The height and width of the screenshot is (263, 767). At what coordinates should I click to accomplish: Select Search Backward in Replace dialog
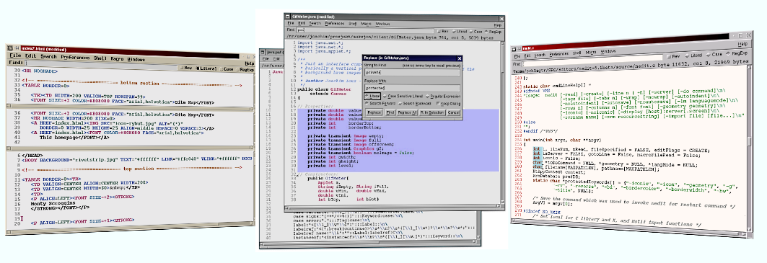click(x=415, y=104)
